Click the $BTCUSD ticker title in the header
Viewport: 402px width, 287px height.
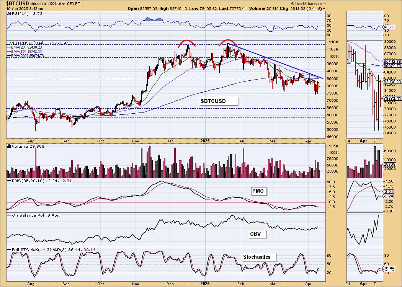[x=18, y=3]
